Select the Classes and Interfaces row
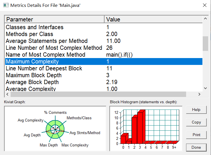This screenshot has width=211, height=155. coord(104,27)
